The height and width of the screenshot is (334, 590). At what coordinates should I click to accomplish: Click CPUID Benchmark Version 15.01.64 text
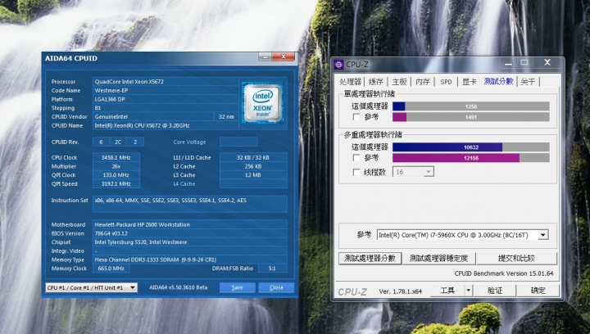point(504,273)
